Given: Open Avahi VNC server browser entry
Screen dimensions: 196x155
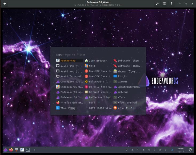Looking at the screenshot, I should point(70,71).
